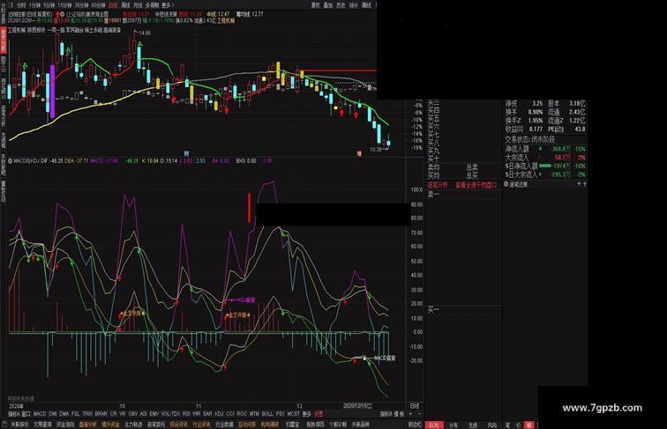Select the EMV indicator tab

pyautogui.click(x=154, y=414)
